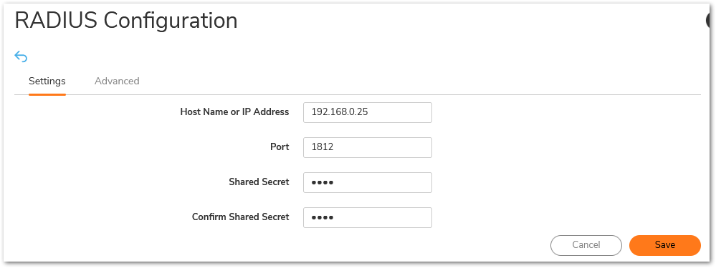Select the Settings tab
716x268 pixels.
click(x=47, y=81)
